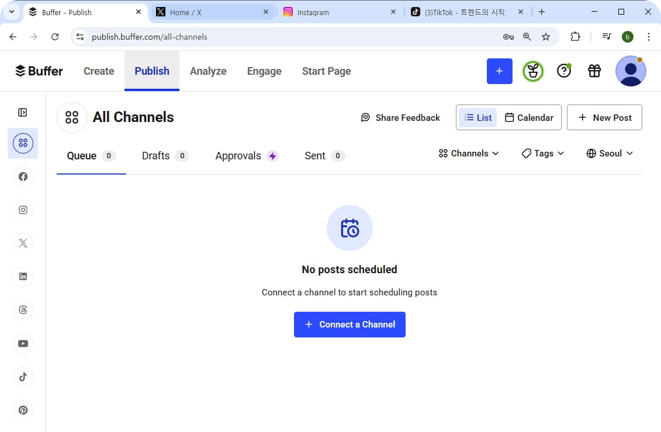Close the Buffer - Publish tab
661x432 pixels.
click(139, 12)
